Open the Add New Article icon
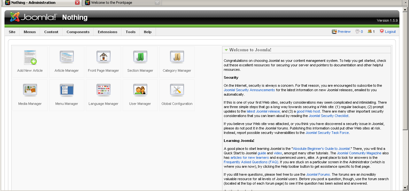Image resolution: width=409 pixels, height=191 pixels. click(x=30, y=62)
